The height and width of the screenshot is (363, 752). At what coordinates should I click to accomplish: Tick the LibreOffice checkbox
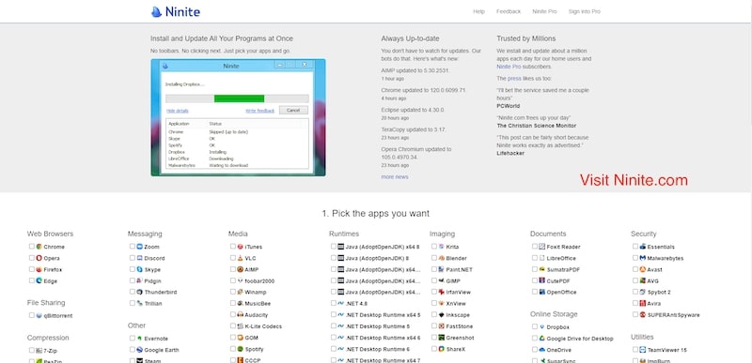coord(535,258)
